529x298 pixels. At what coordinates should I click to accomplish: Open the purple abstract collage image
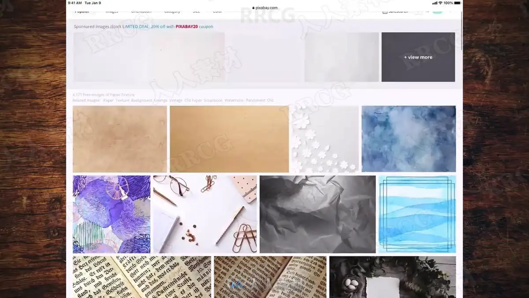click(112, 214)
